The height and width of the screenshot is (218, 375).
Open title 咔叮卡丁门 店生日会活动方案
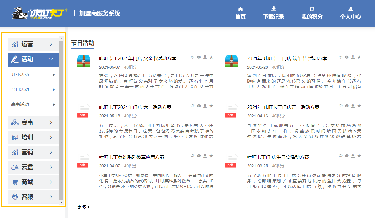click(278, 157)
